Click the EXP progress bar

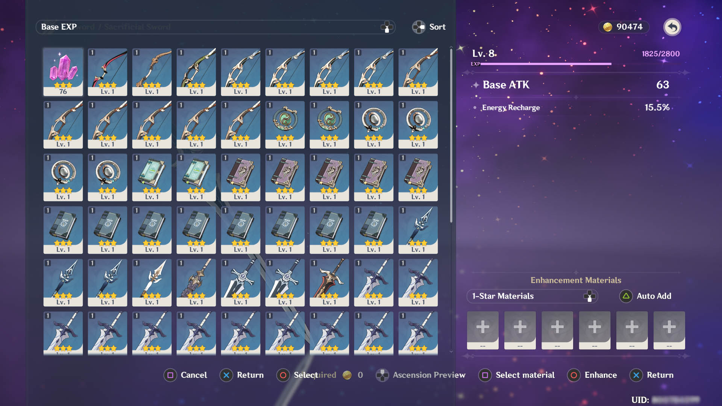545,64
